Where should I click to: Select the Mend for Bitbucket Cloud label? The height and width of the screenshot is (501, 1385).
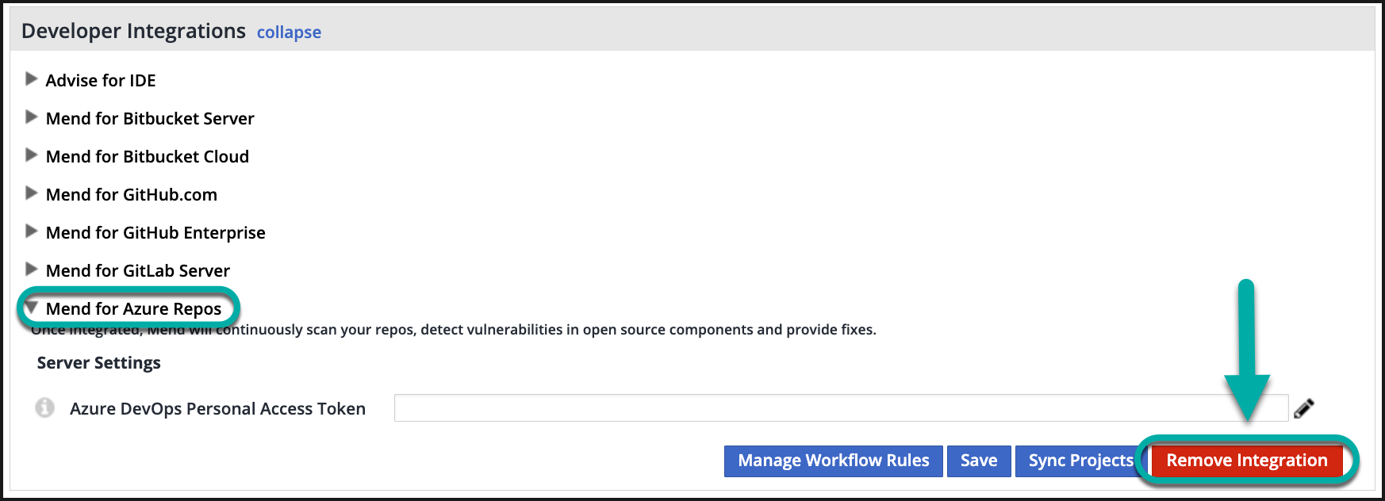(x=148, y=157)
